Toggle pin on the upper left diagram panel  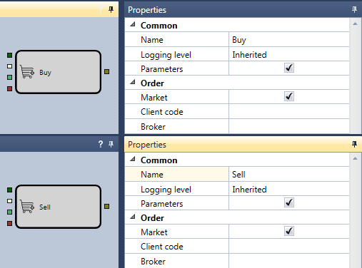click(x=111, y=9)
